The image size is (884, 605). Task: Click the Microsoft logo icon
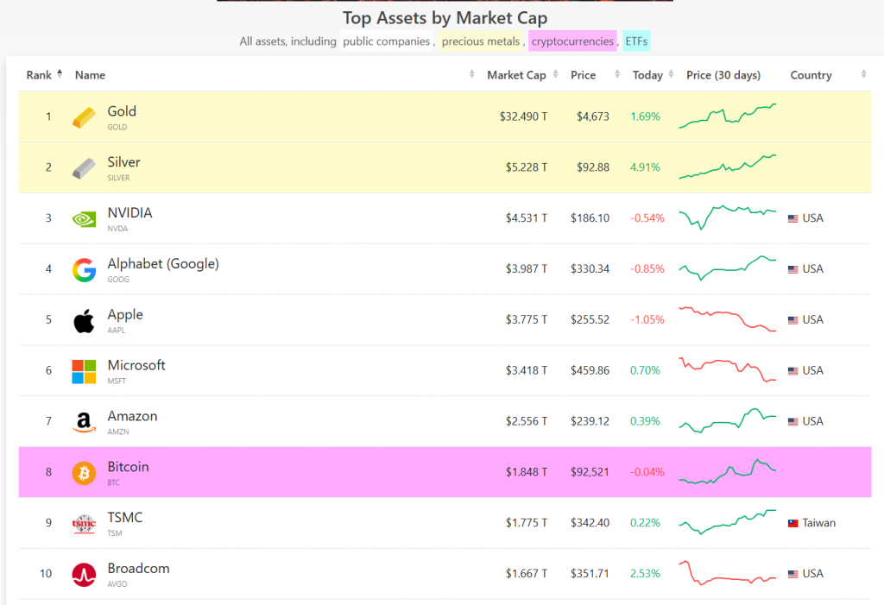[x=84, y=372]
